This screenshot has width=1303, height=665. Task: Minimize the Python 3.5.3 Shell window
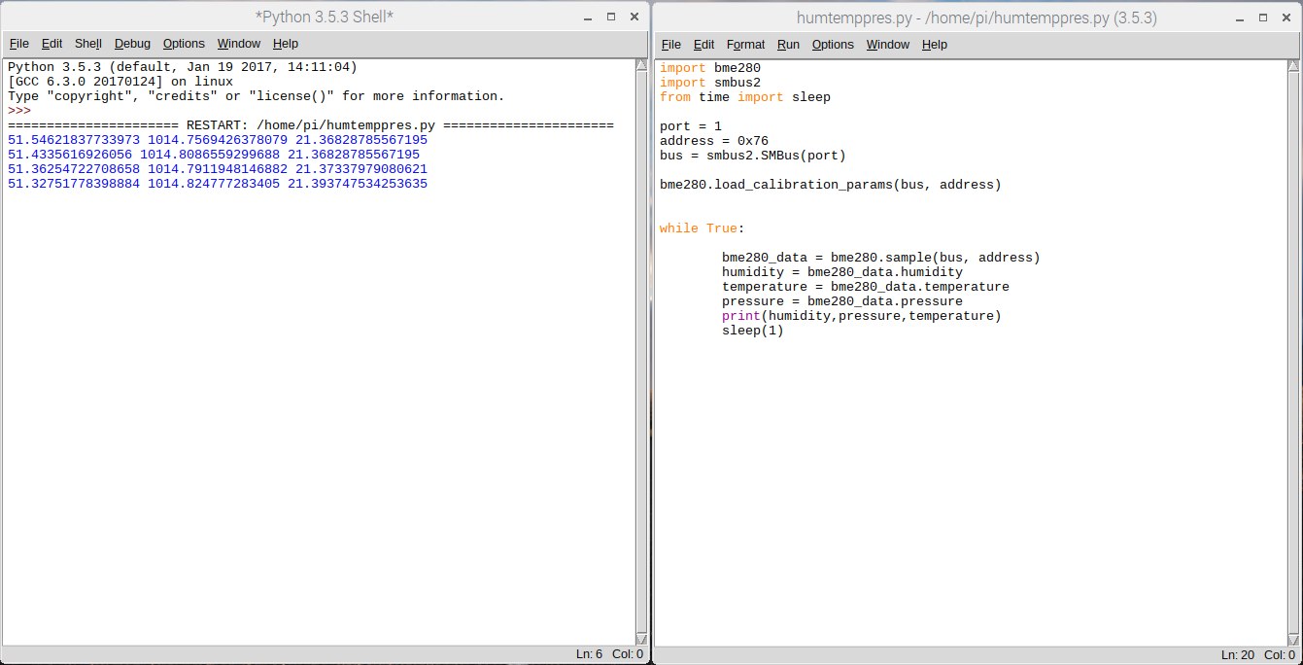coord(587,17)
